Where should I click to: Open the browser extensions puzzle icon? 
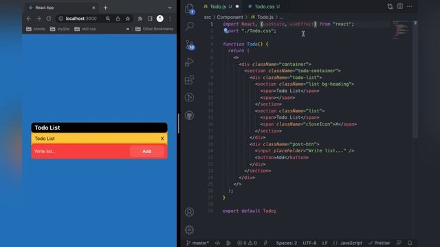[140, 19]
